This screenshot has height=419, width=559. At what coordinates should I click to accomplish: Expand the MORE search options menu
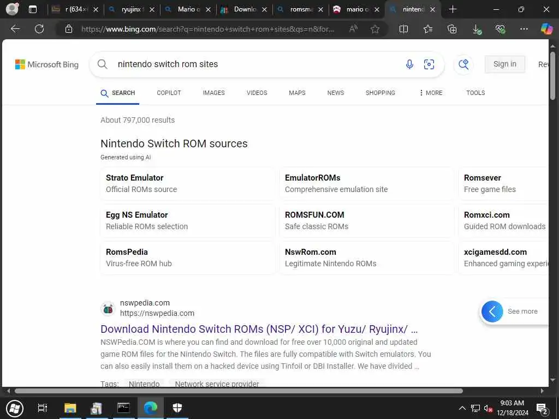(x=431, y=93)
